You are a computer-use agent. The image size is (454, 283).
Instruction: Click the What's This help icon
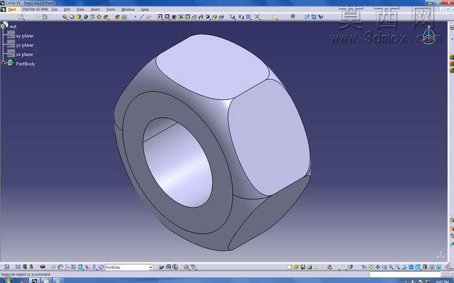(351, 267)
